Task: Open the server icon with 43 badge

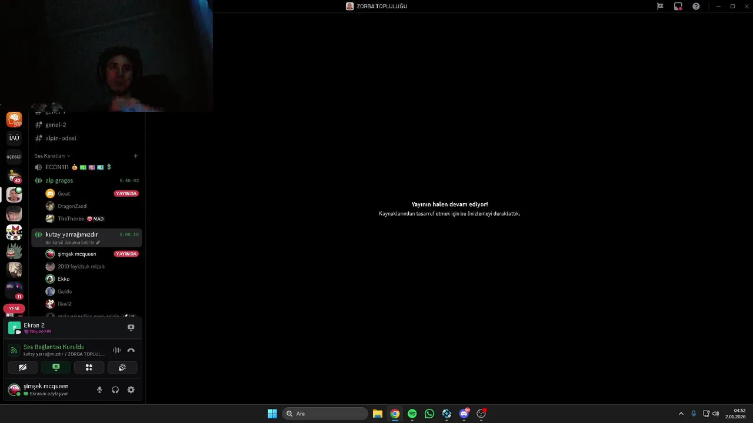Action: pos(14,176)
